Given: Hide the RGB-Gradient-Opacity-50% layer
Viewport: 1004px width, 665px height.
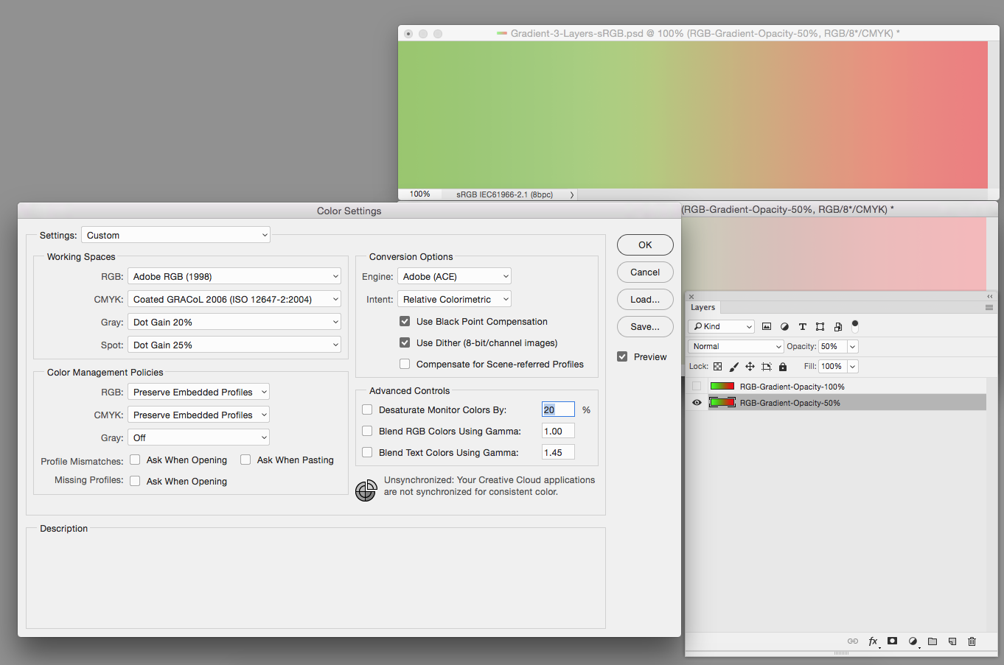Looking at the screenshot, I should coord(697,403).
